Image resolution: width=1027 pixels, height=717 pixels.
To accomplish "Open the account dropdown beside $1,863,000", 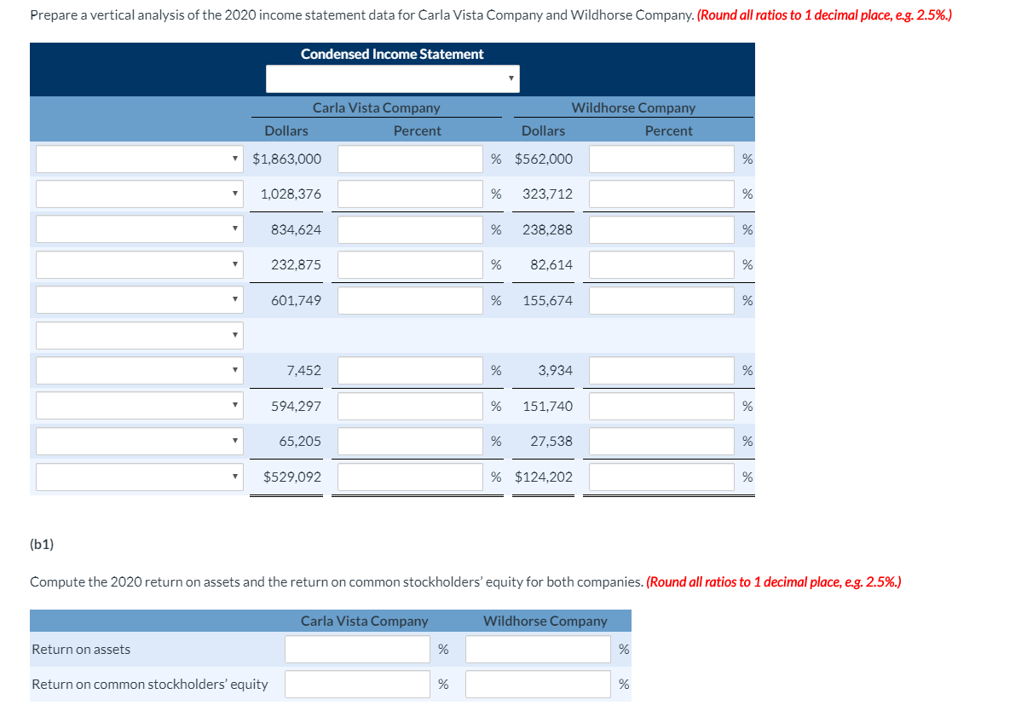I will 138,159.
